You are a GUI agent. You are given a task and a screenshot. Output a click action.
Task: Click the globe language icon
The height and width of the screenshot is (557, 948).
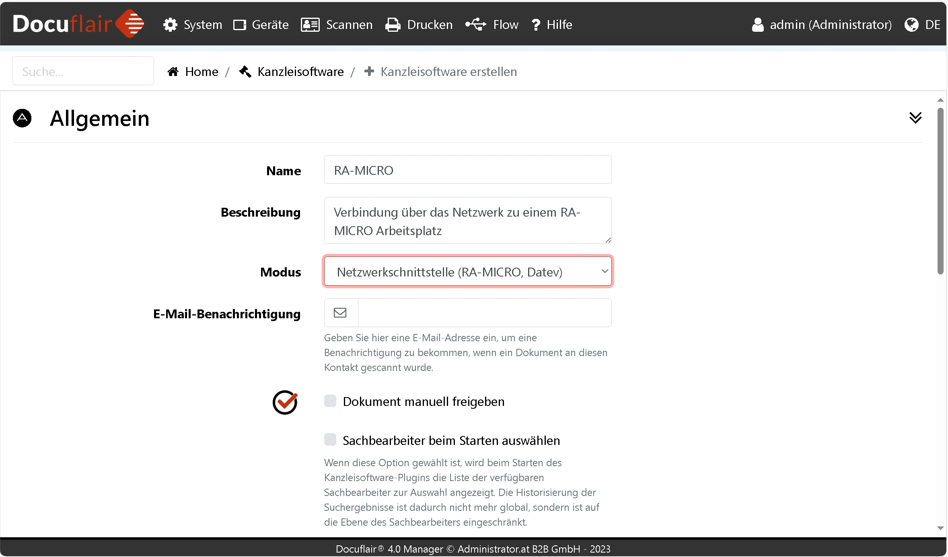911,25
